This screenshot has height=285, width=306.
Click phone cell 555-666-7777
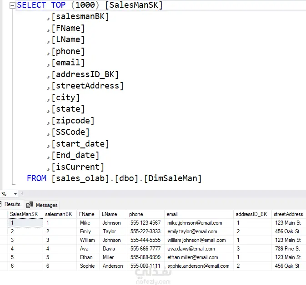(x=145, y=249)
